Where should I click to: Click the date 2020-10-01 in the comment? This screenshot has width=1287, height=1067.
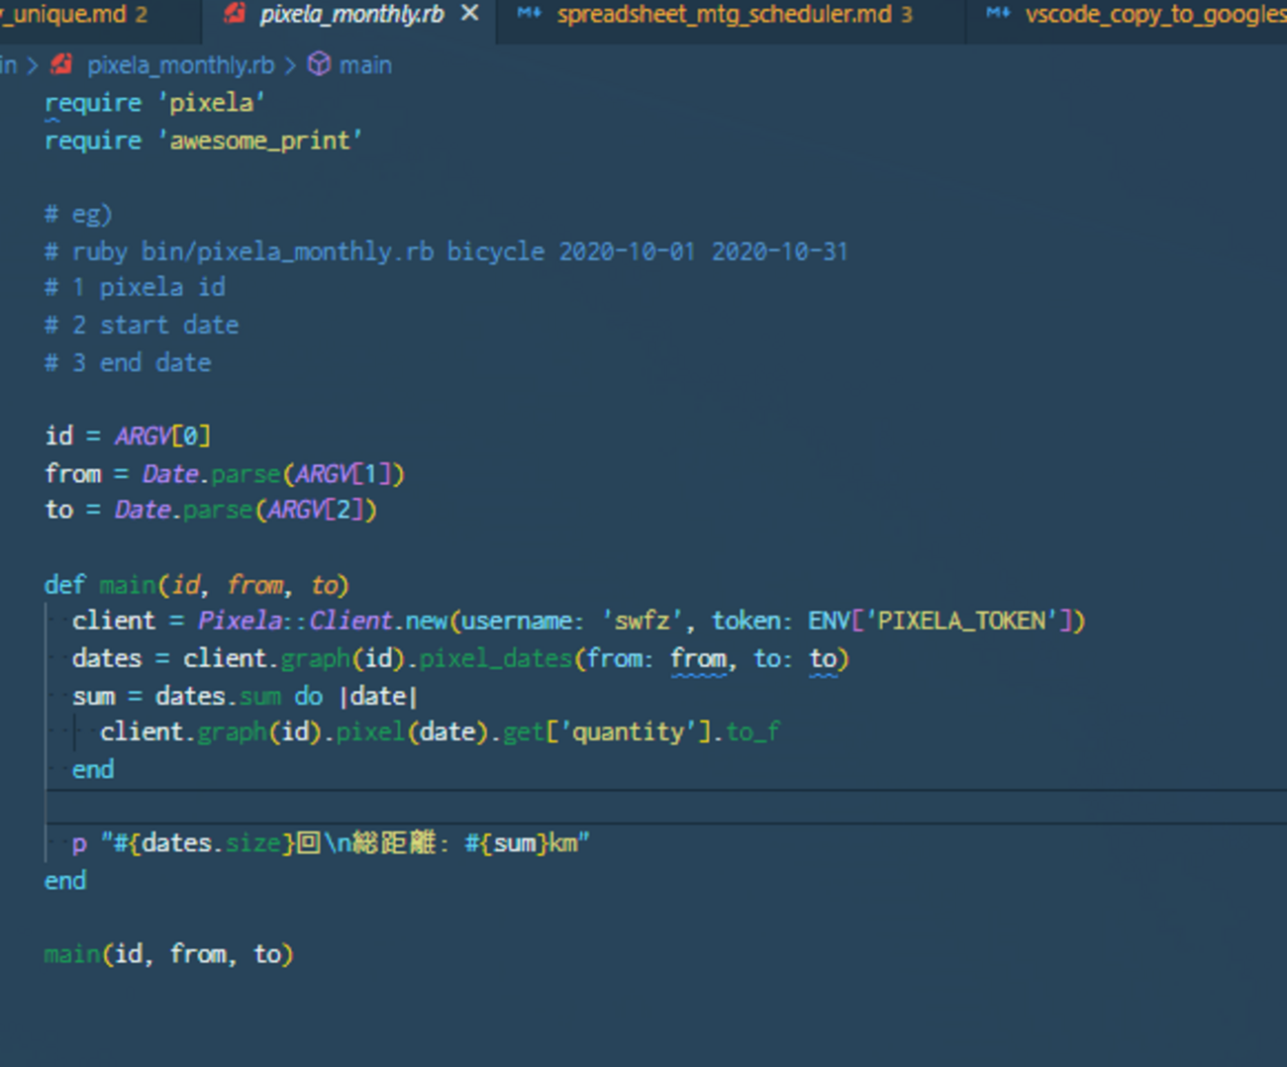coord(627,251)
